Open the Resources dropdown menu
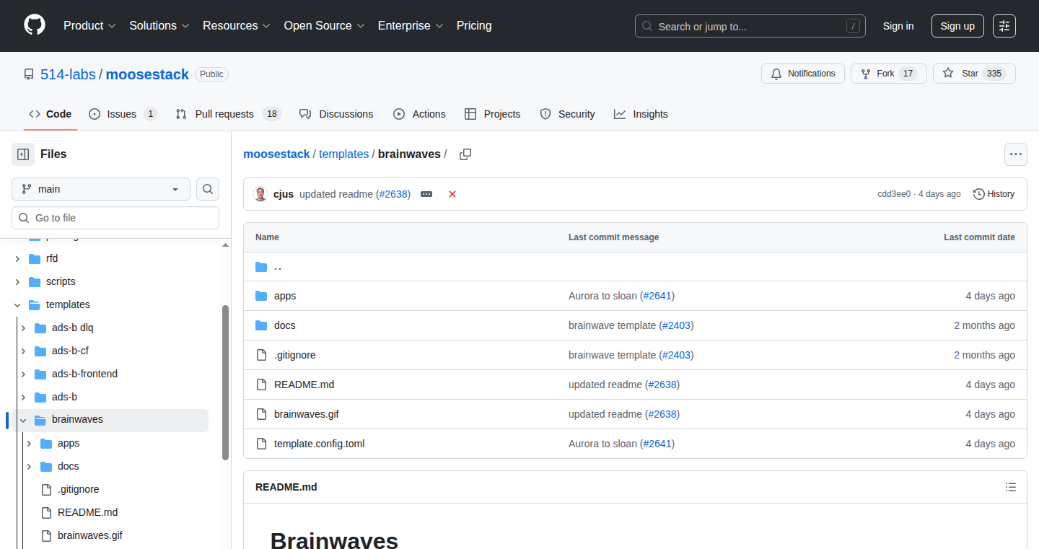The image size is (1039, 549). [x=237, y=25]
